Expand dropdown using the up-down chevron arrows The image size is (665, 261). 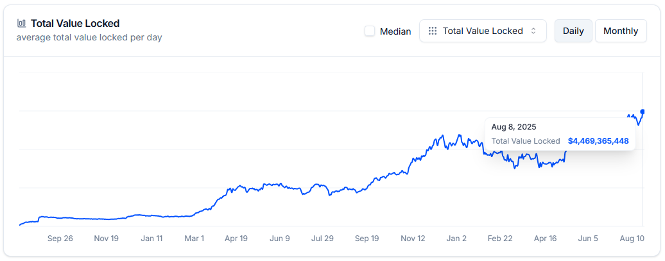click(x=533, y=31)
